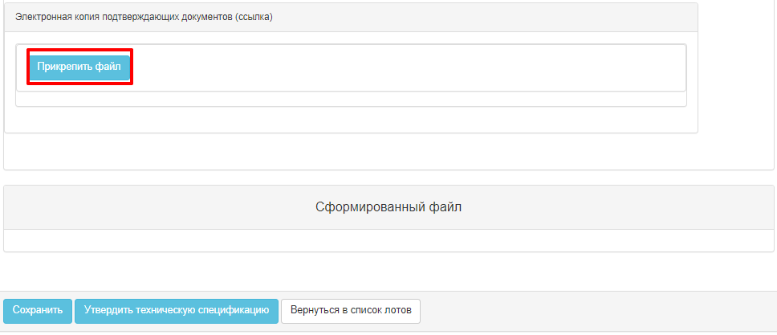Go back with Вернуться в список лотов

click(351, 311)
